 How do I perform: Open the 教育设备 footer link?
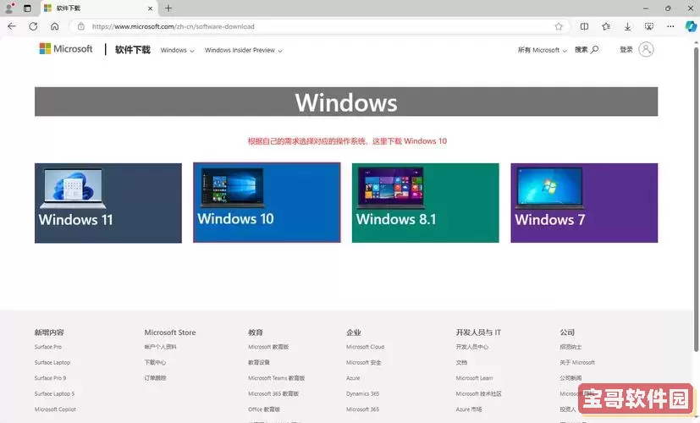(259, 362)
